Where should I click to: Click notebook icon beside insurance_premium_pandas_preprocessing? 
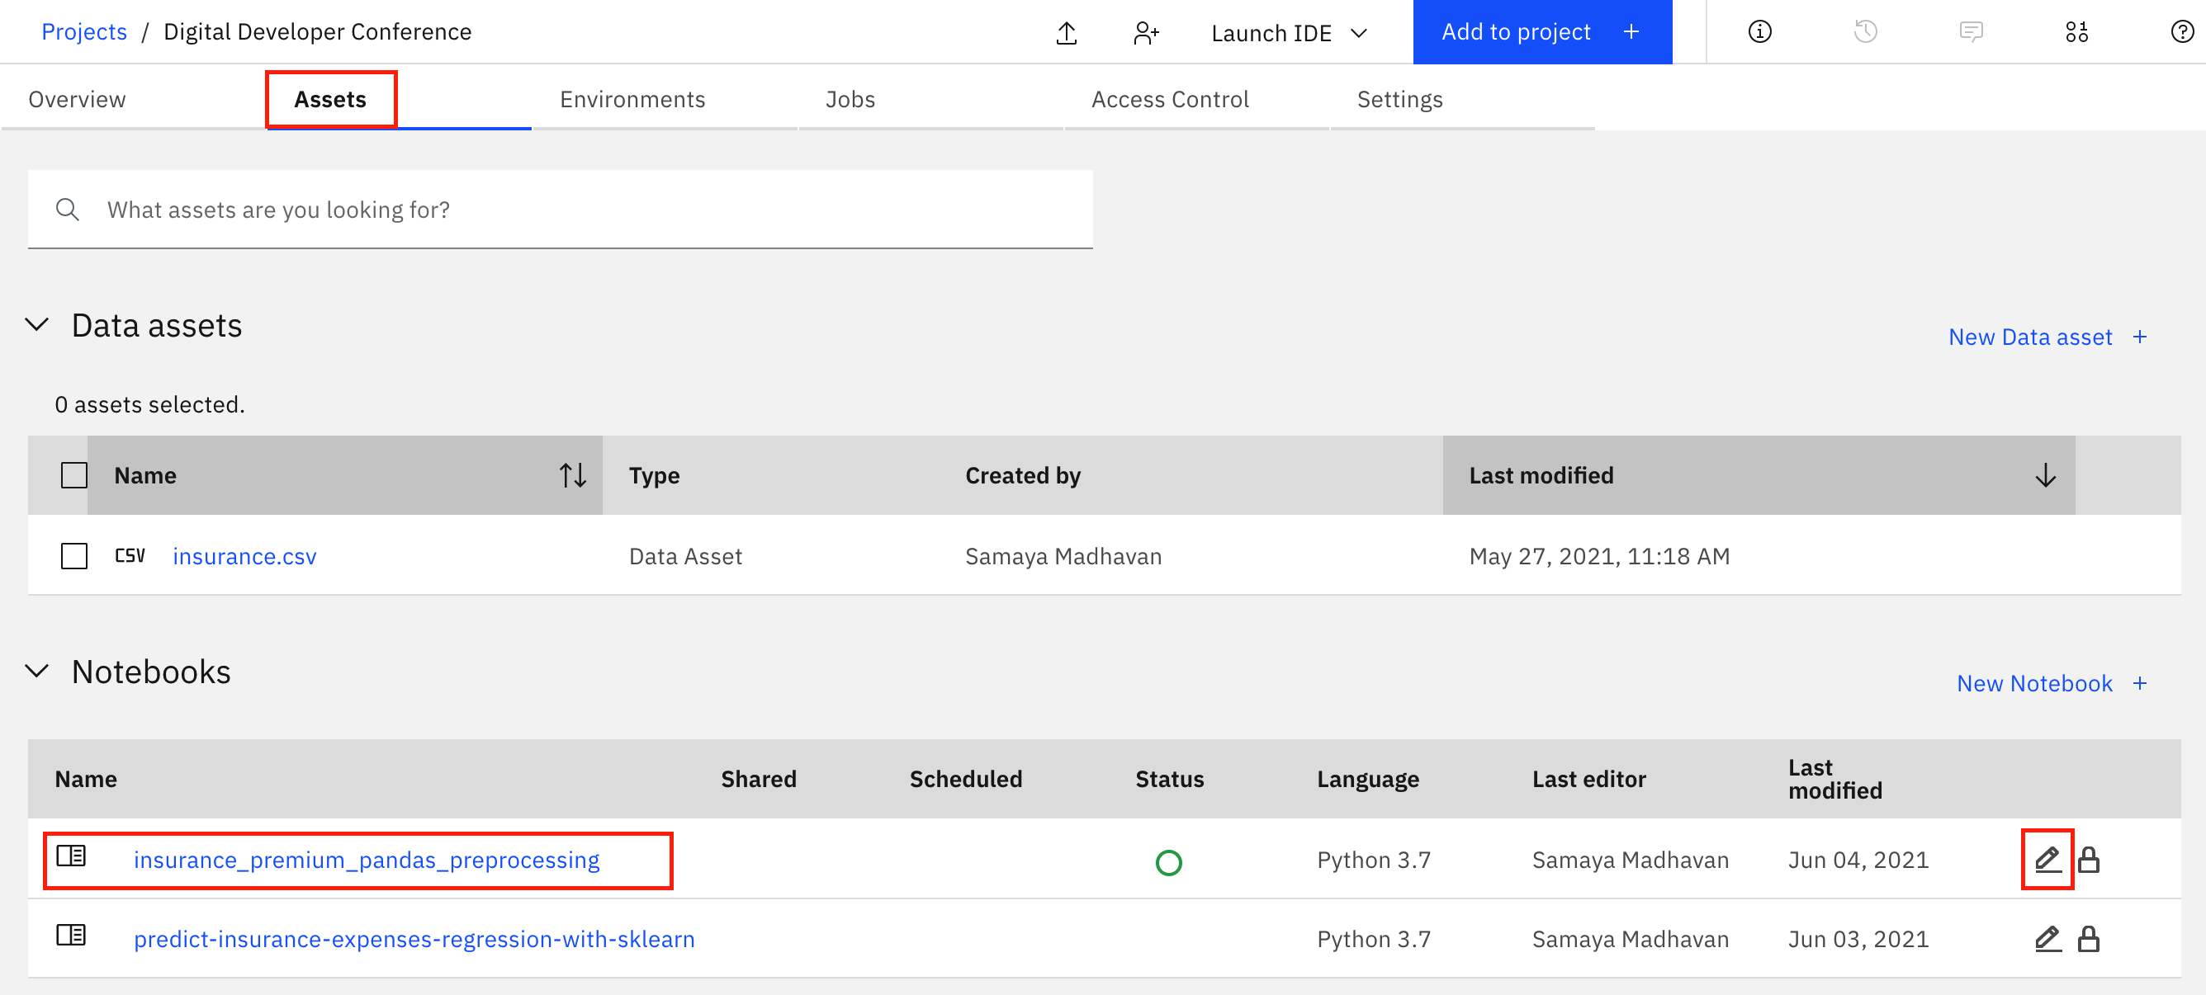tap(71, 856)
